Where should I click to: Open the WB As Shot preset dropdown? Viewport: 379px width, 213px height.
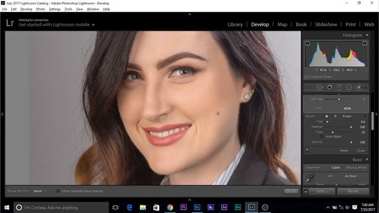click(352, 176)
